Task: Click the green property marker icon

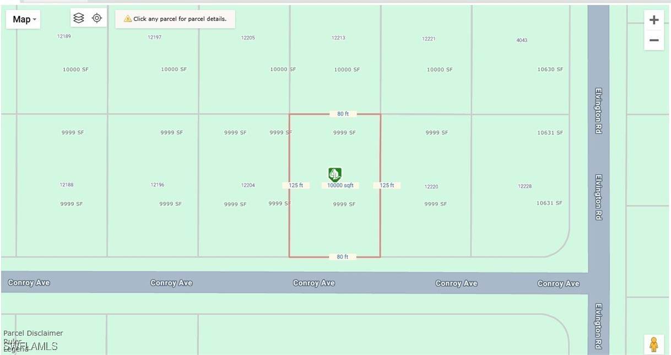Action: coord(334,174)
